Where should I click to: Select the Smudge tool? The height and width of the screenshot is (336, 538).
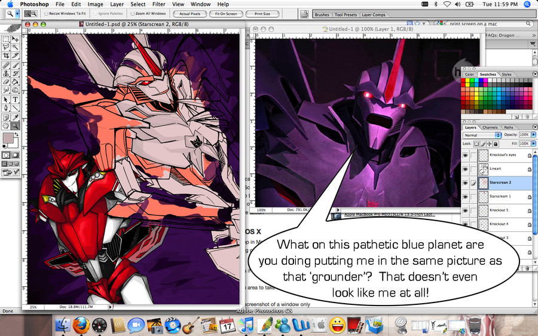[6, 90]
